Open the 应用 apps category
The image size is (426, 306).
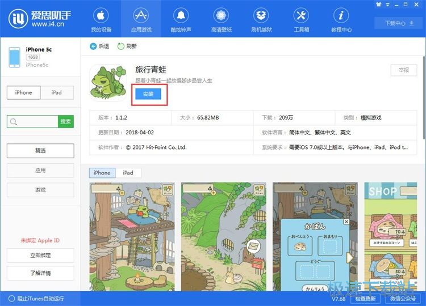point(40,170)
